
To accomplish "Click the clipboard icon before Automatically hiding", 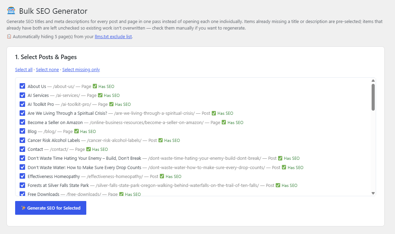I will pyautogui.click(x=9, y=36).
